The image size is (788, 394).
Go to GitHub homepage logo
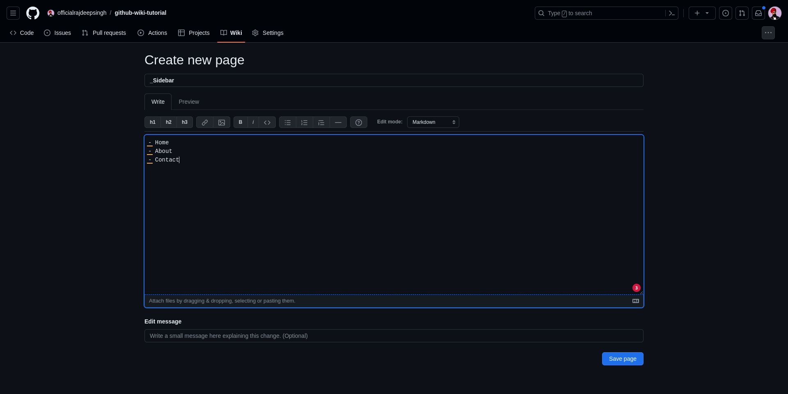pos(33,13)
